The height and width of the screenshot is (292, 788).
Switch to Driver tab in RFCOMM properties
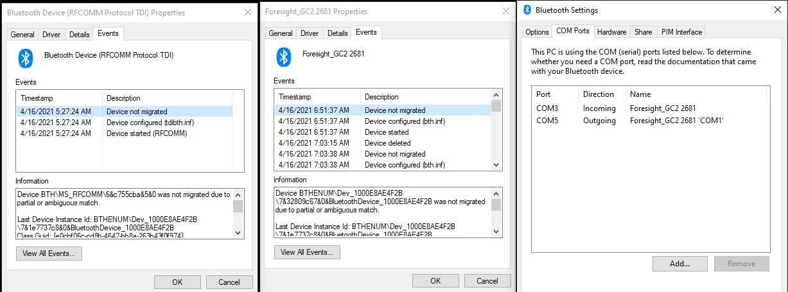pyautogui.click(x=51, y=35)
